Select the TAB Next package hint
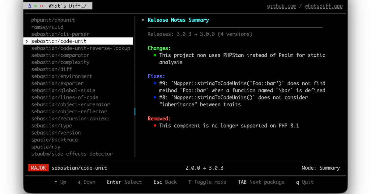This screenshot has width=371, height=194. (x=261, y=182)
